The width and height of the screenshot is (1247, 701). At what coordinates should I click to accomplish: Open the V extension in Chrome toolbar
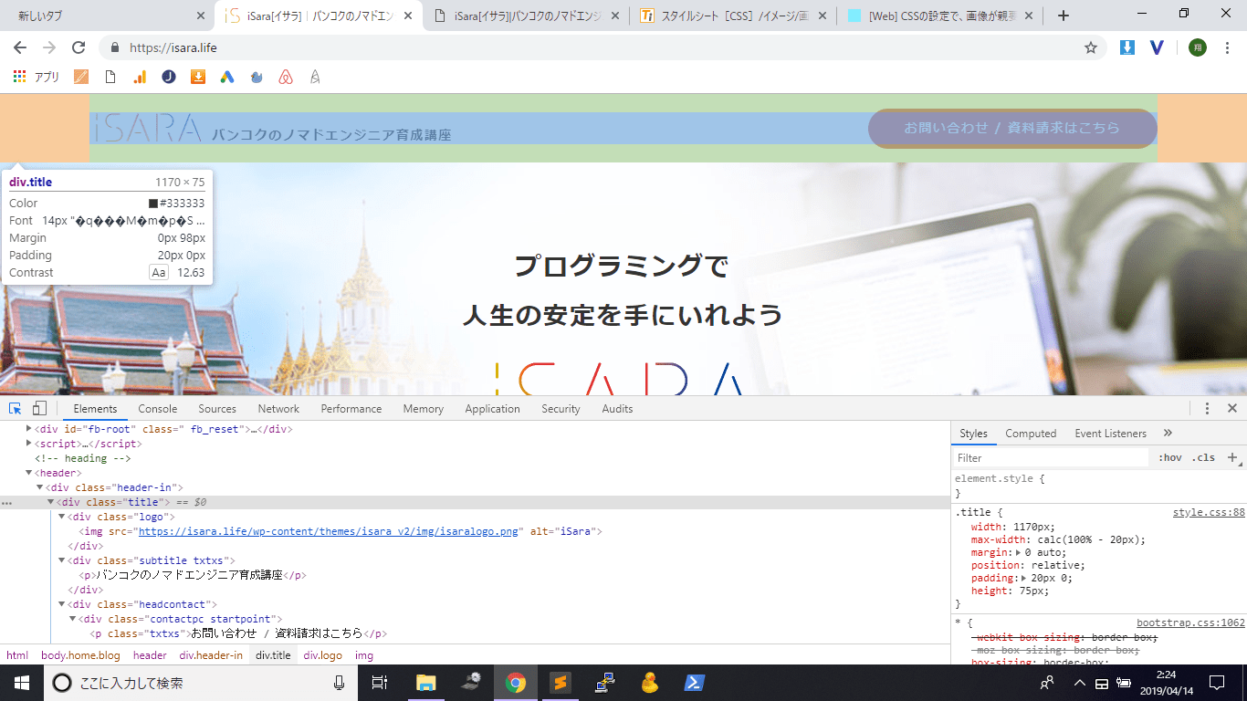(x=1157, y=47)
